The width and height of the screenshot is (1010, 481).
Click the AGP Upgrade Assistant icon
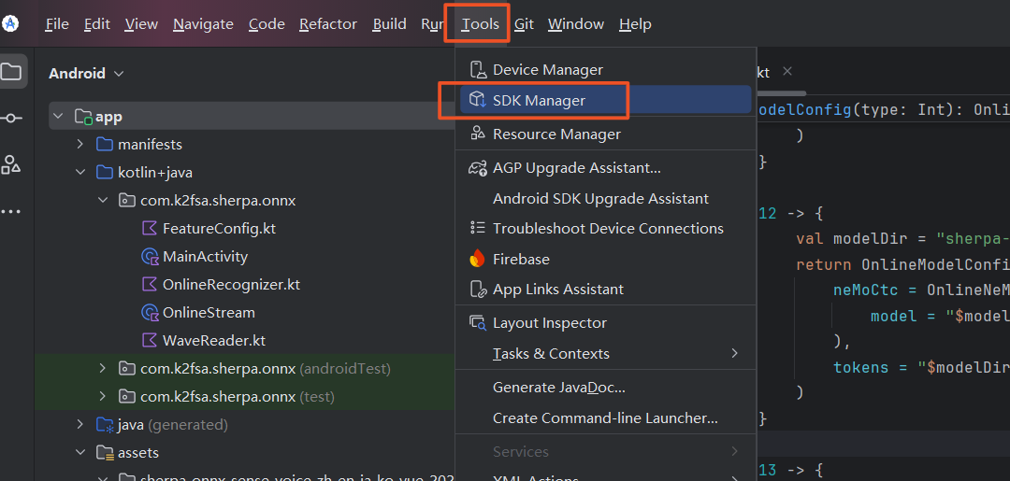pos(477,168)
